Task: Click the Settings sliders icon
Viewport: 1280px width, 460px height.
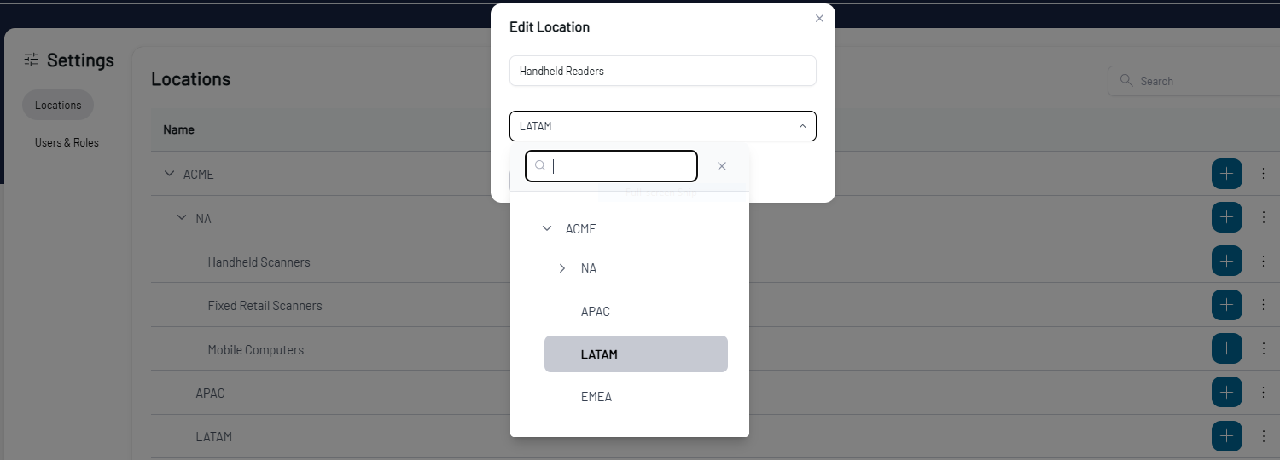Action: pyautogui.click(x=32, y=60)
